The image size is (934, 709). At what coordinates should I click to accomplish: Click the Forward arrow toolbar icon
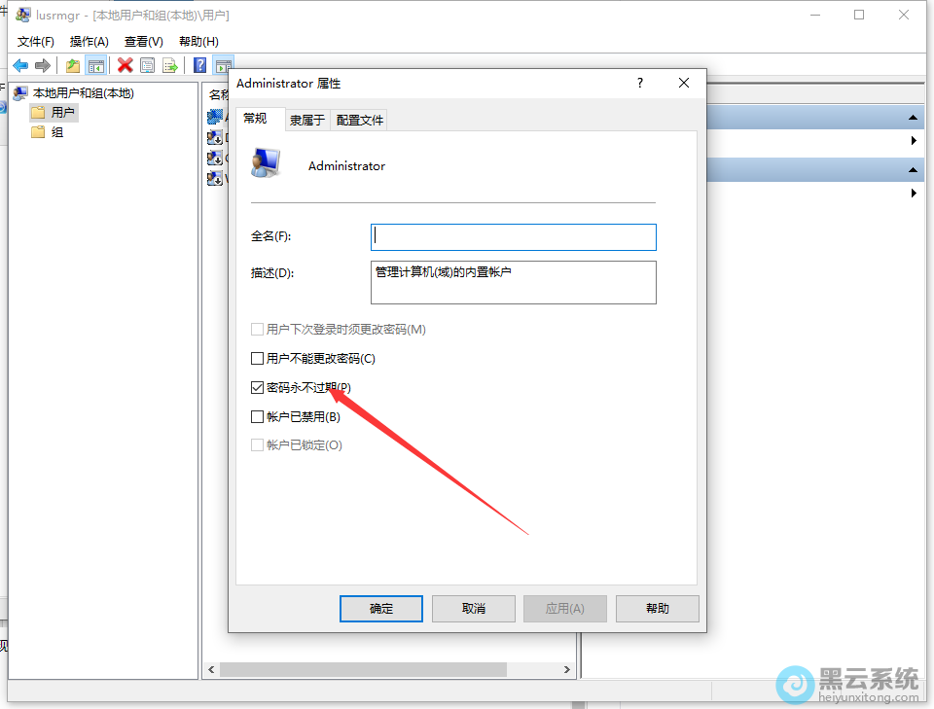pyautogui.click(x=42, y=65)
